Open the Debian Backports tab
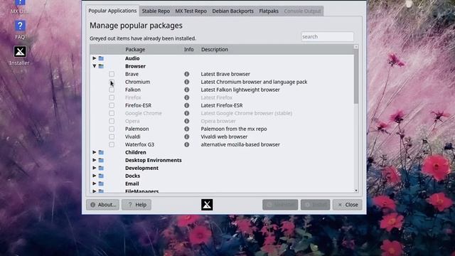 click(232, 11)
